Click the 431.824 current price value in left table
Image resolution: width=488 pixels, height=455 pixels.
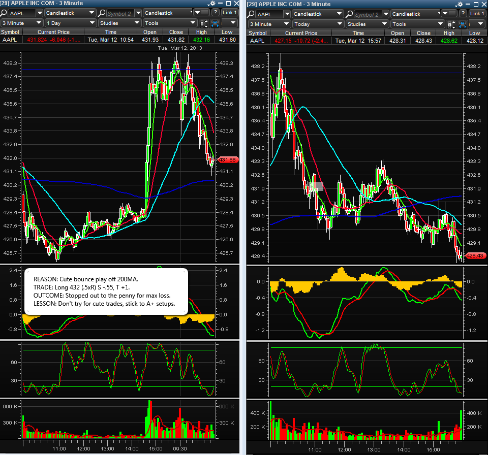(37, 40)
